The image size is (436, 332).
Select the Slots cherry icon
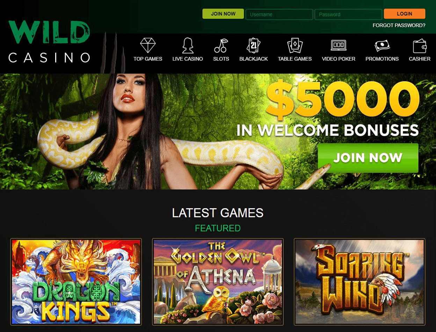tap(221, 45)
